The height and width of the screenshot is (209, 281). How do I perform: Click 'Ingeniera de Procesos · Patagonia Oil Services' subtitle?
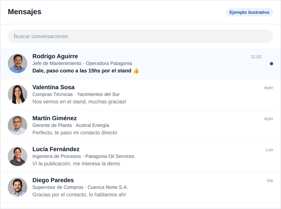pyautogui.click(x=83, y=156)
